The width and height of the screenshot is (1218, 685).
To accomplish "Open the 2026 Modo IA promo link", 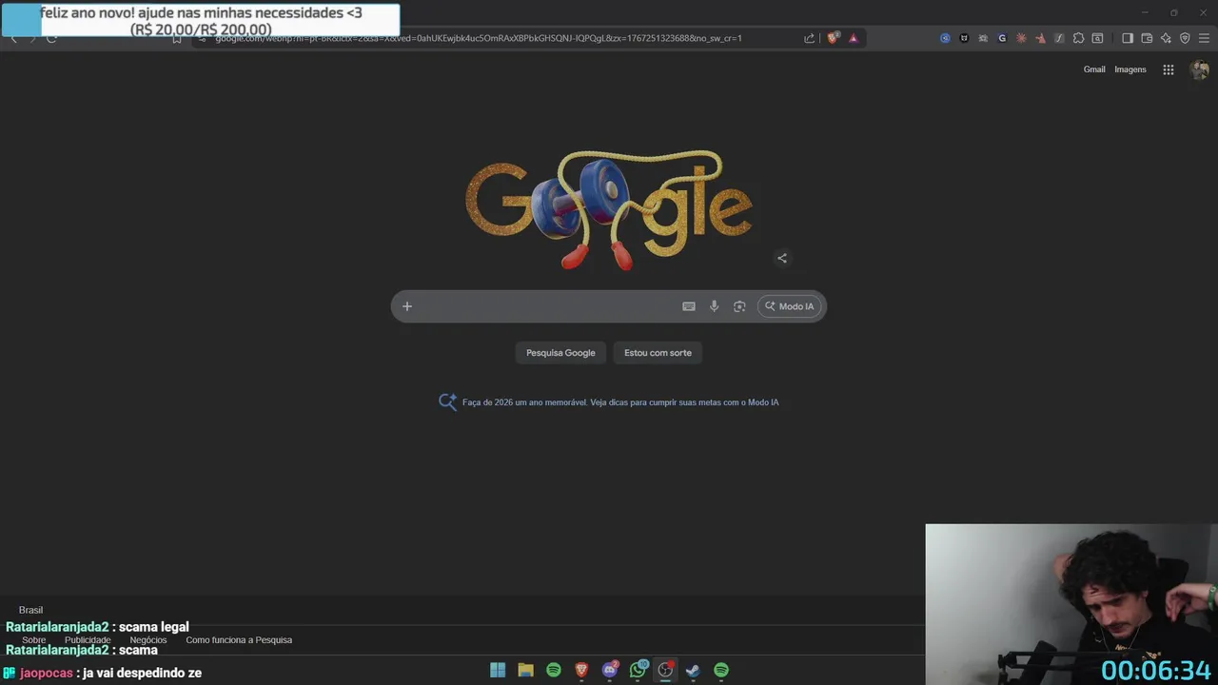I will click(x=620, y=402).
